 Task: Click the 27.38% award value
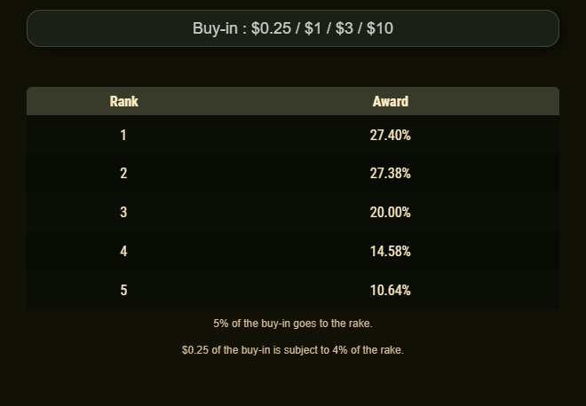point(390,173)
